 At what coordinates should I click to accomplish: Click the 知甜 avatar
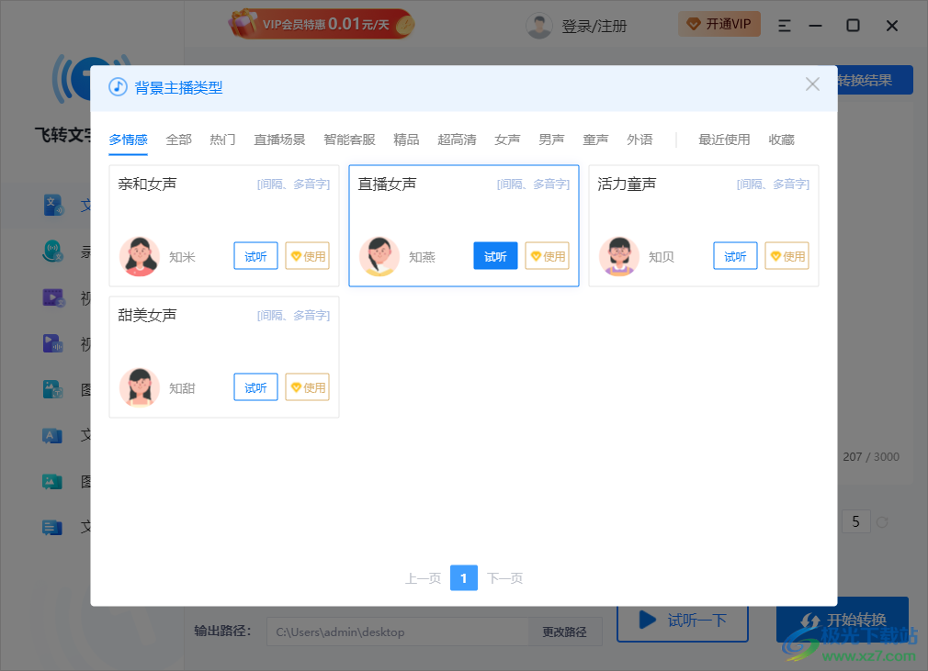pyautogui.click(x=140, y=387)
